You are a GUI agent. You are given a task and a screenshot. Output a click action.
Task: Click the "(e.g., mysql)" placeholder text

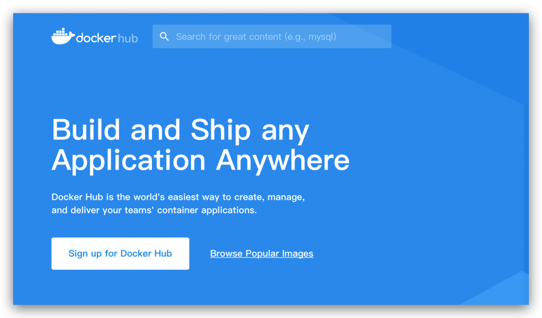(310, 37)
